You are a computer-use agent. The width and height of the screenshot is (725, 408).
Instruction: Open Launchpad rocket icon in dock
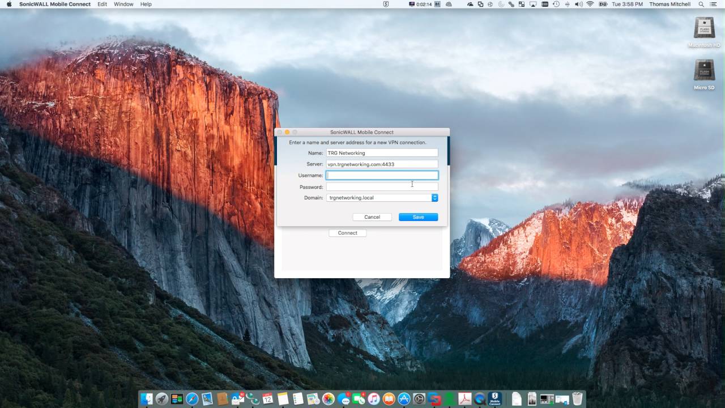[x=161, y=398]
